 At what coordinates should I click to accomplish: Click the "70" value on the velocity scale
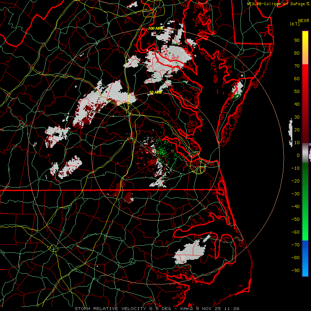tap(297, 66)
